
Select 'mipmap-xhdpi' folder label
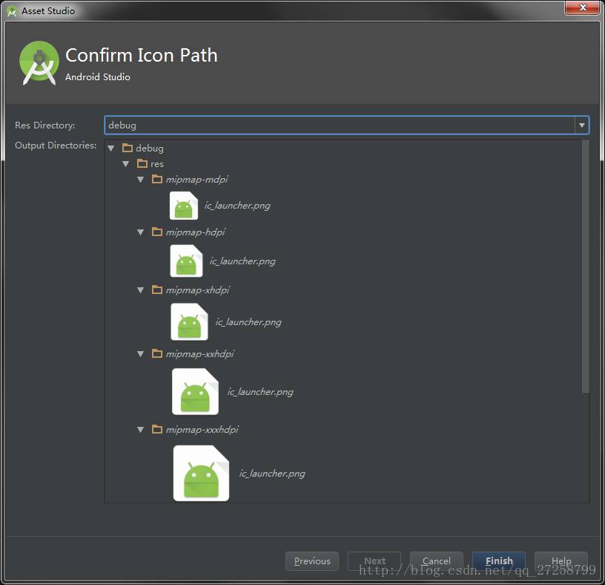coord(197,290)
